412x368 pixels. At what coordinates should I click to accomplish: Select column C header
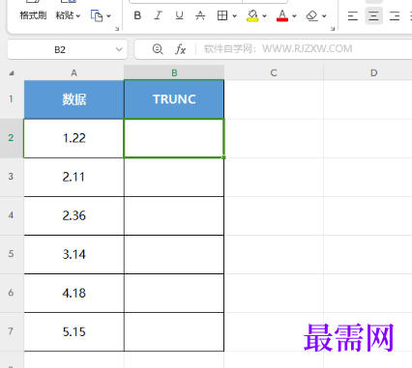pyautogui.click(x=274, y=72)
